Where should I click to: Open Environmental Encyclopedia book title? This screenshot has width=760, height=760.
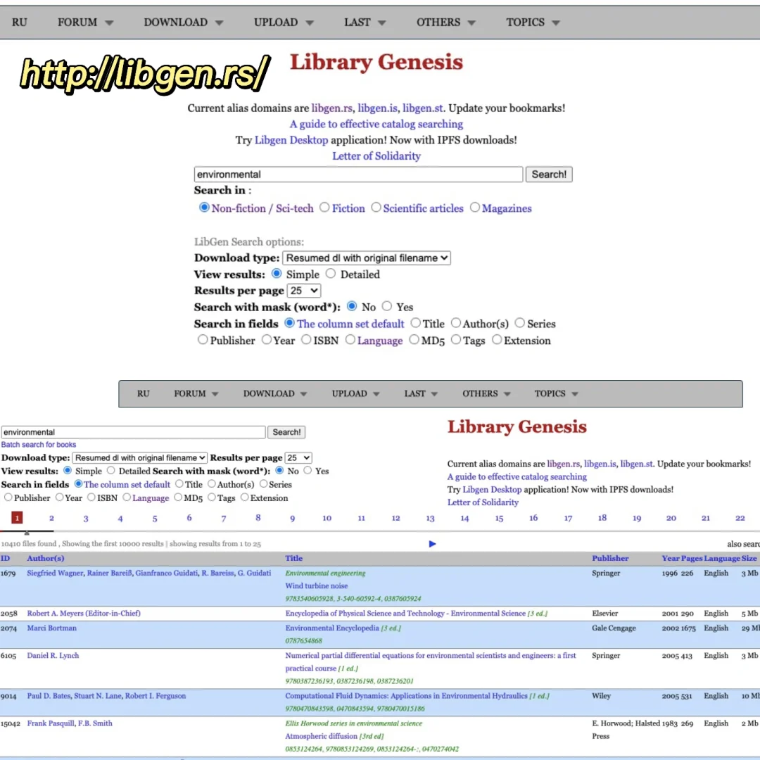332,628
